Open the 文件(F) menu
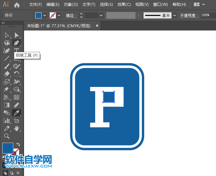Image resolution: width=216 pixels, height=176 pixels. (35, 5)
